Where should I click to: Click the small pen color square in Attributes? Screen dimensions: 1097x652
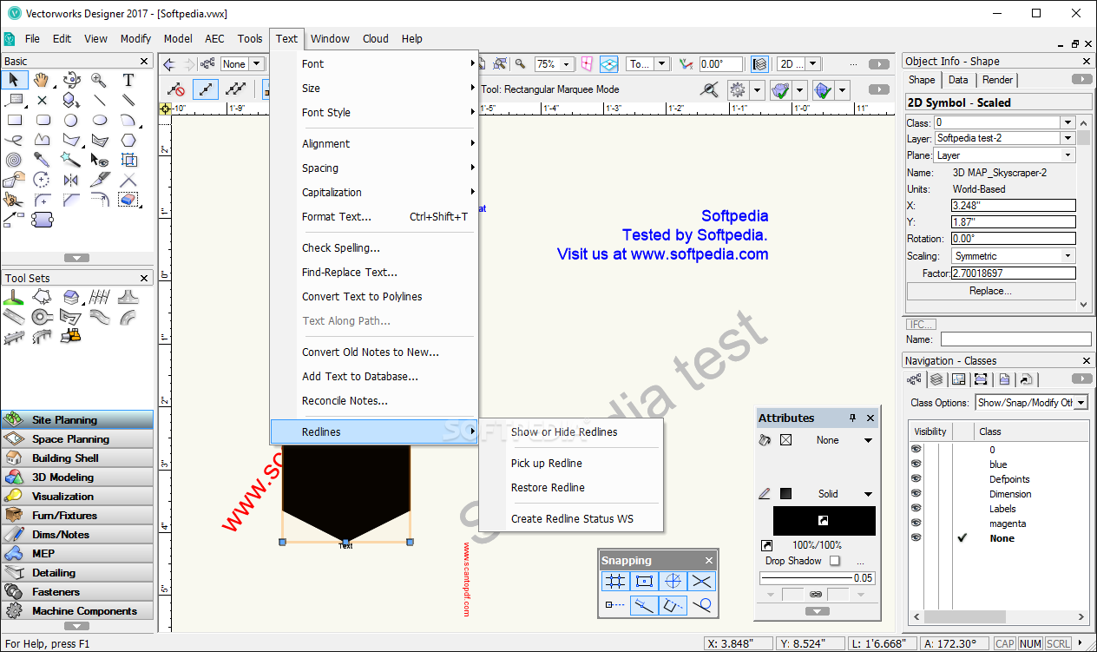click(785, 494)
